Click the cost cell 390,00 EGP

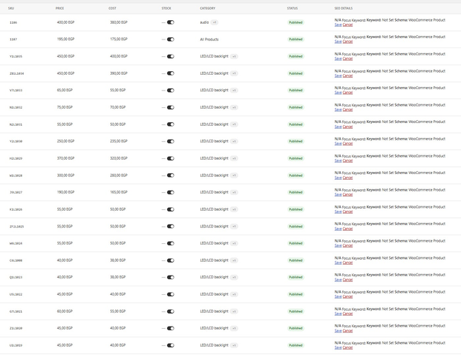(x=119, y=73)
